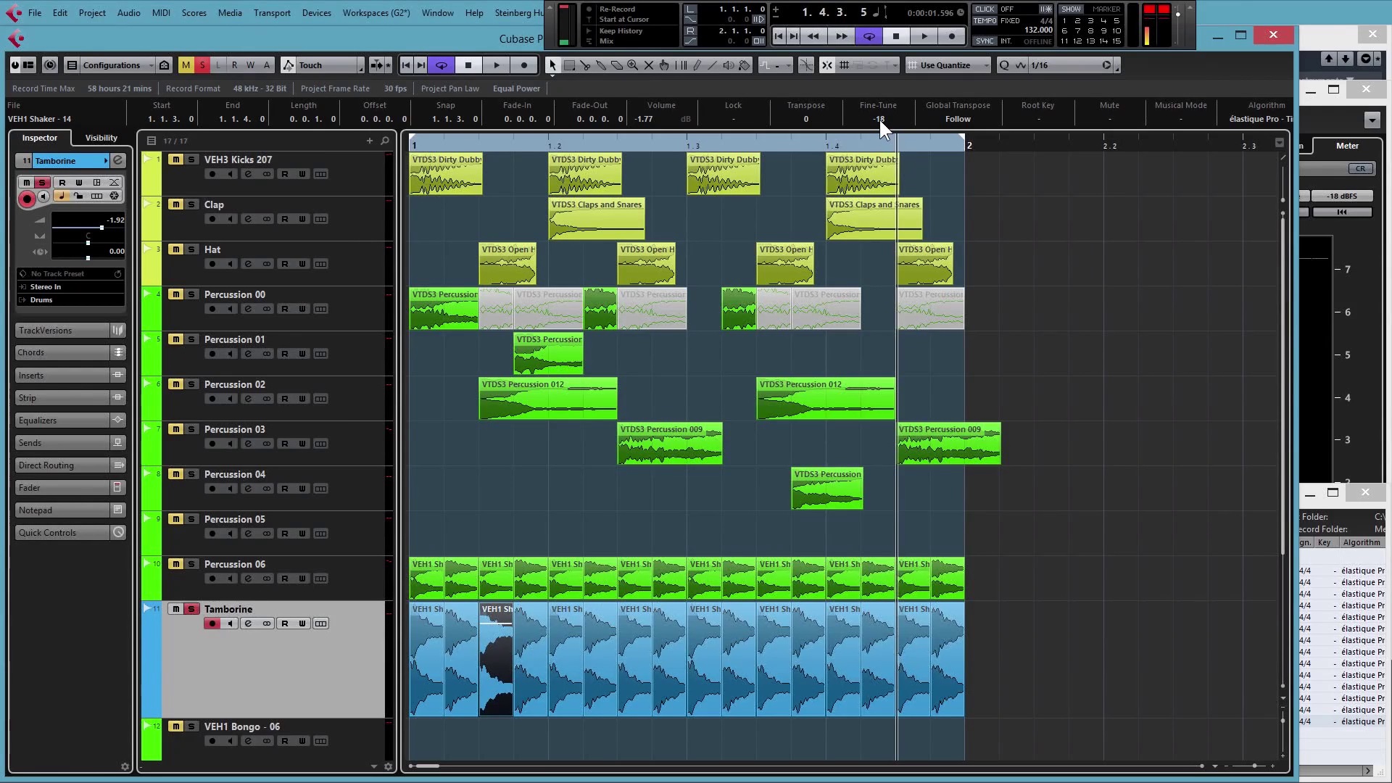
Task: Expand the TrackVersions inspector section
Action: tap(70, 331)
